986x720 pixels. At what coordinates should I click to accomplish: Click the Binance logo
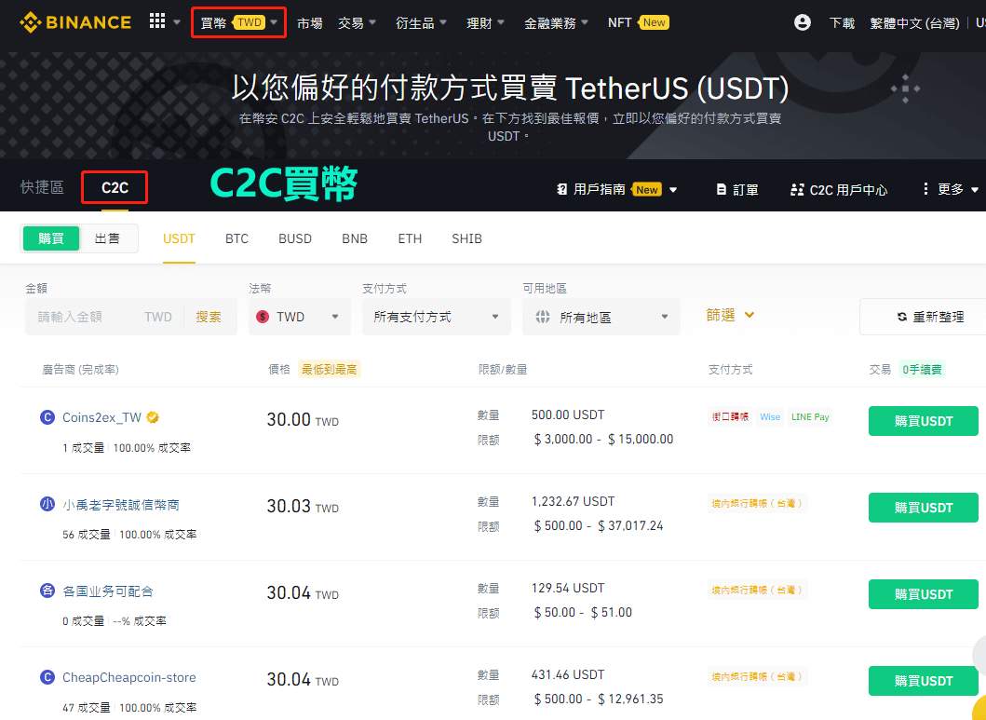point(74,21)
